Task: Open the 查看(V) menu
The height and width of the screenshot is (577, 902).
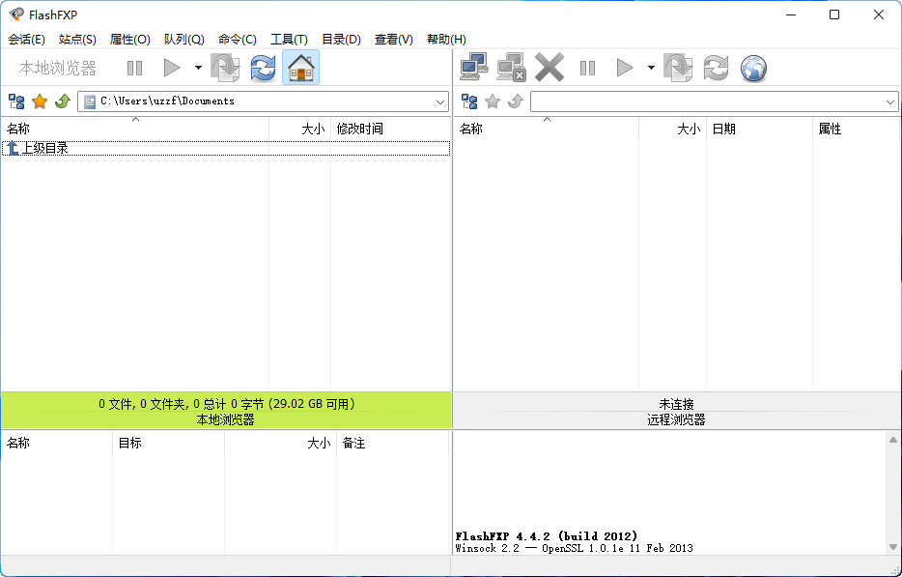Action: [394, 40]
